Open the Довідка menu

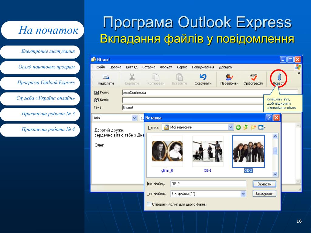tap(225, 67)
